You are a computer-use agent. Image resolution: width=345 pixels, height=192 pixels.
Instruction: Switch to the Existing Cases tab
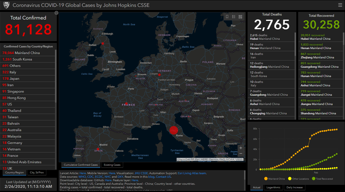pyautogui.click(x=112, y=165)
